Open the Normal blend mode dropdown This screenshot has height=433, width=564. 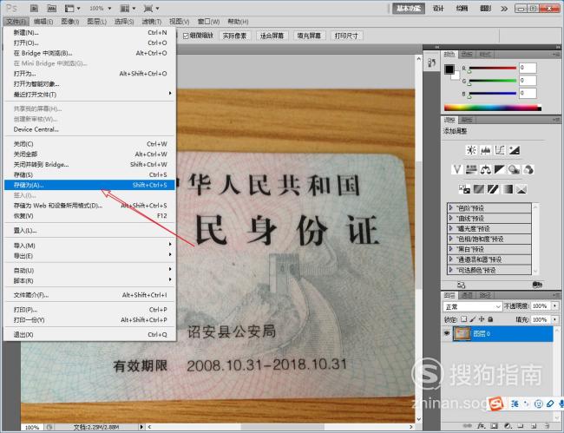(x=473, y=306)
